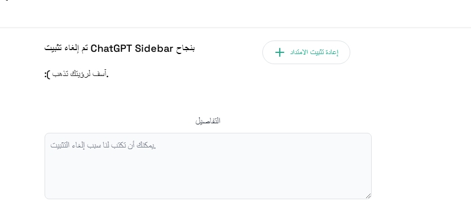Click the partial logo at top-left
The image size is (471, 215).
pos(8,1)
